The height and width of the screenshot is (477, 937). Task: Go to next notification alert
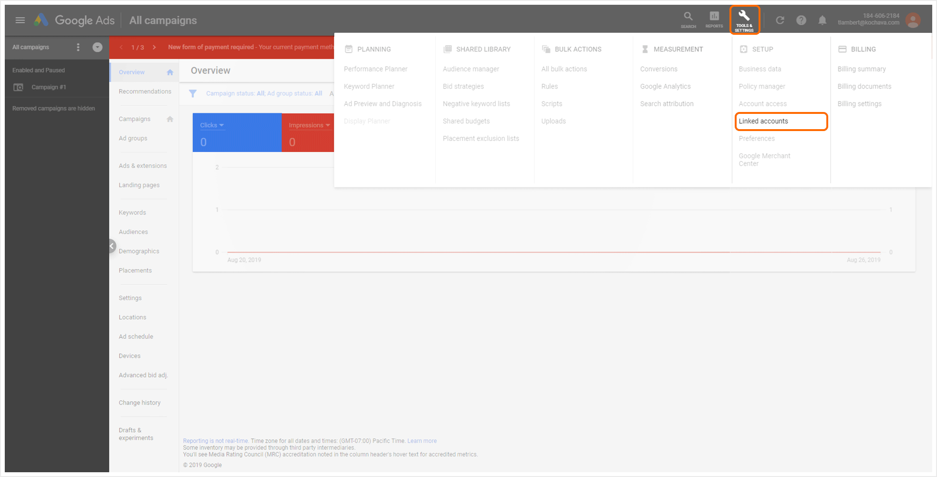pyautogui.click(x=154, y=47)
